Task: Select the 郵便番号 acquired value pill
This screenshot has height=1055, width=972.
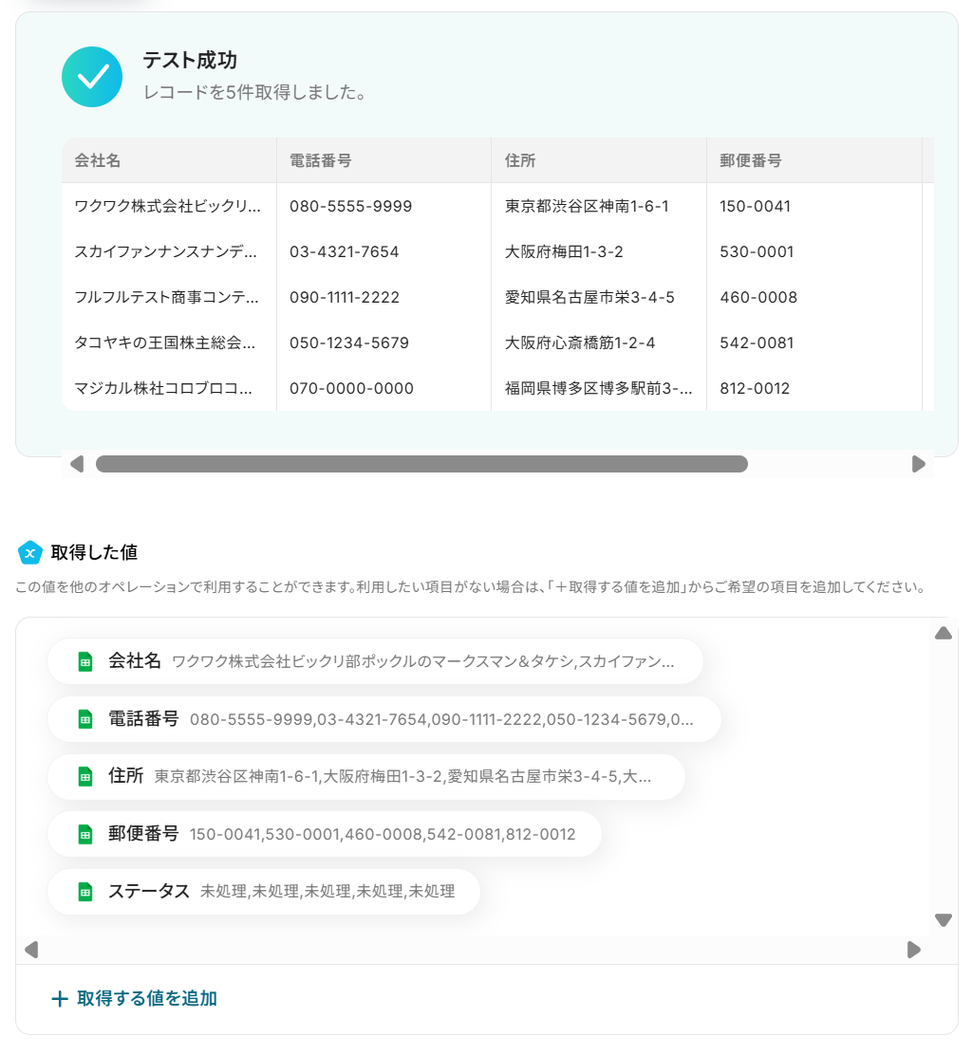Action: 325,834
